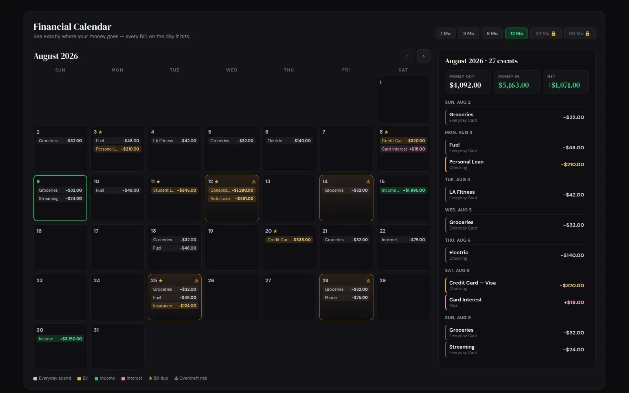Select the 1 Mo range

click(x=445, y=33)
